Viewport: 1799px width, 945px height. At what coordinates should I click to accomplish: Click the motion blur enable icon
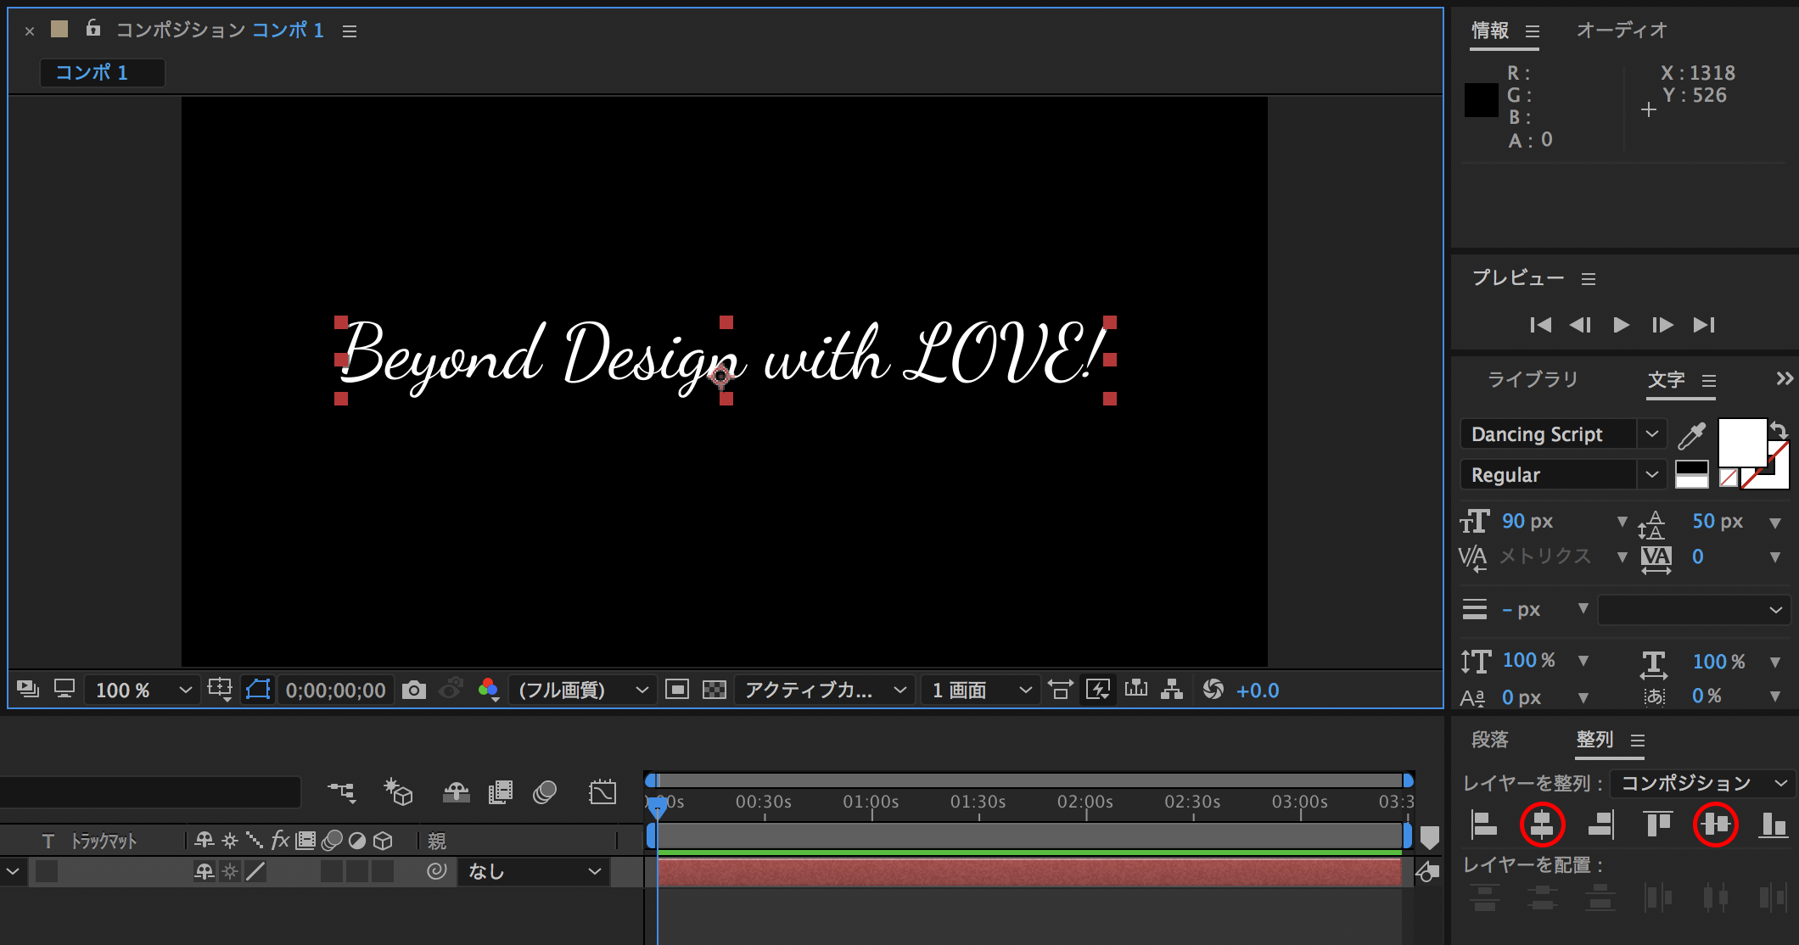[x=547, y=791]
